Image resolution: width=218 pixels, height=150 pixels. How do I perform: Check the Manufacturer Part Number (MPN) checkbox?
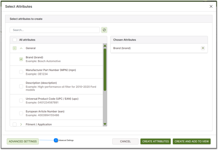pos(21,72)
